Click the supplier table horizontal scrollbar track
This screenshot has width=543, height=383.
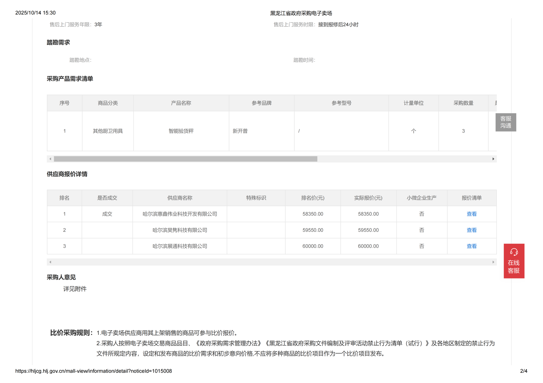click(x=271, y=262)
